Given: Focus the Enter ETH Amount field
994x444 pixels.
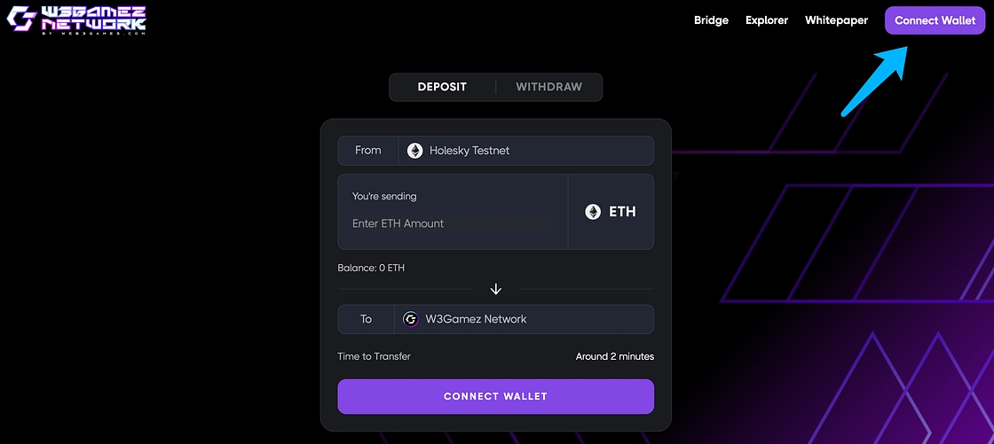Looking at the screenshot, I should (452, 223).
